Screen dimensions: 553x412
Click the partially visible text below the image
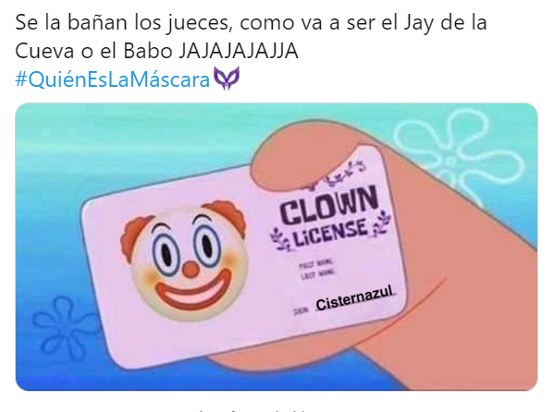[252, 410]
